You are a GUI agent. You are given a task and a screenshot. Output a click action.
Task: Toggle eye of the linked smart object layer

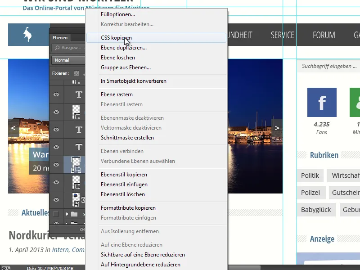coord(56,200)
